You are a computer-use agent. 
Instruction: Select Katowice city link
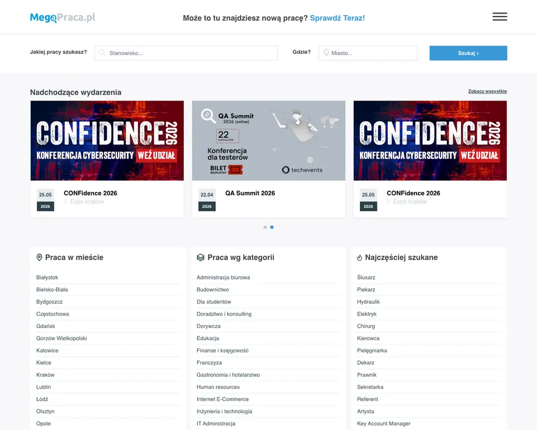click(x=47, y=350)
